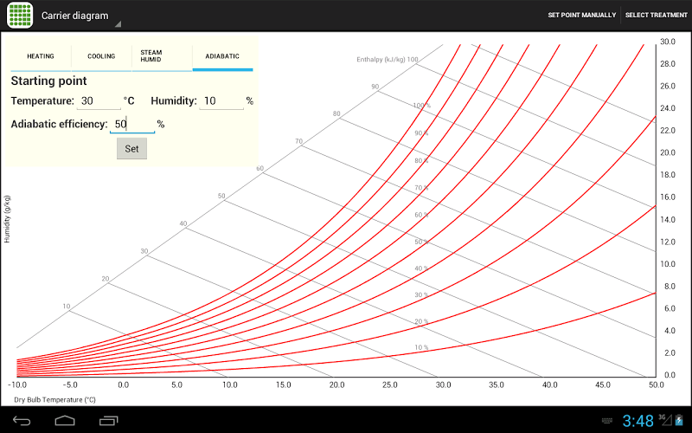This screenshot has width=692, height=433.
Task: Select the Adiabatic tab
Action: [222, 56]
